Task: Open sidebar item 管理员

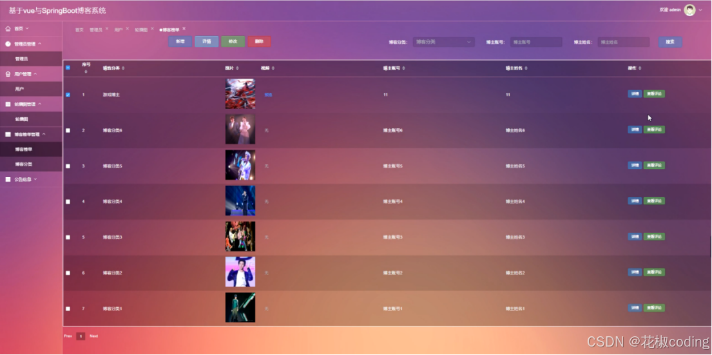Action: [x=32, y=59]
